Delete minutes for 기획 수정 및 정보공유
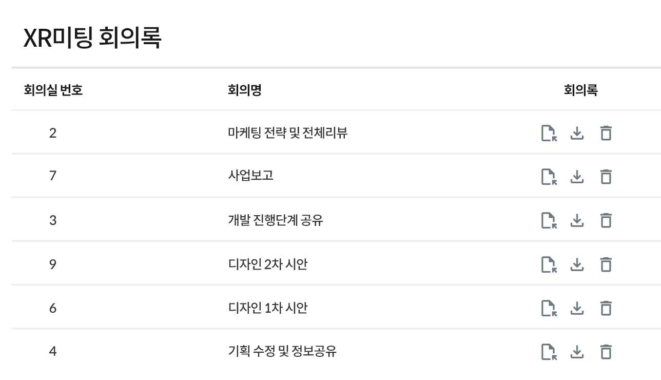Image resolution: width=661 pixels, height=380 pixels. coord(606,352)
